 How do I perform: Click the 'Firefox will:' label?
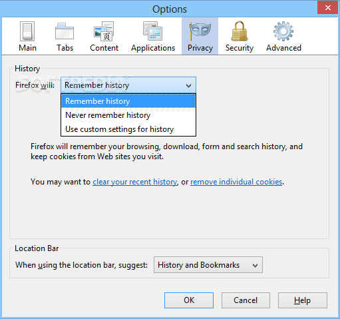tap(35, 85)
